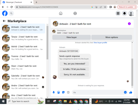The height and width of the screenshot is (110, 138).
Task: Open the tab search chevron in title bar
Action: [x=116, y=2]
